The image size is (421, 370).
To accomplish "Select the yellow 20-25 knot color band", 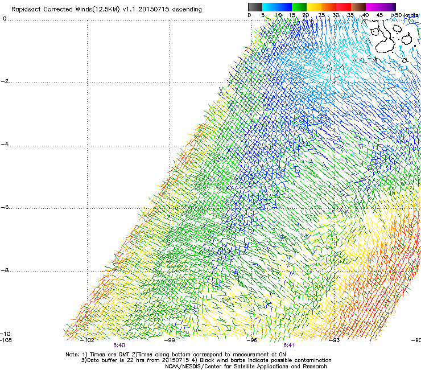I will point(314,7).
